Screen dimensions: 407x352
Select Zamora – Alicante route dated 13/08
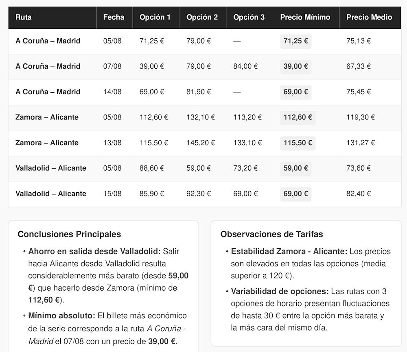tap(47, 143)
